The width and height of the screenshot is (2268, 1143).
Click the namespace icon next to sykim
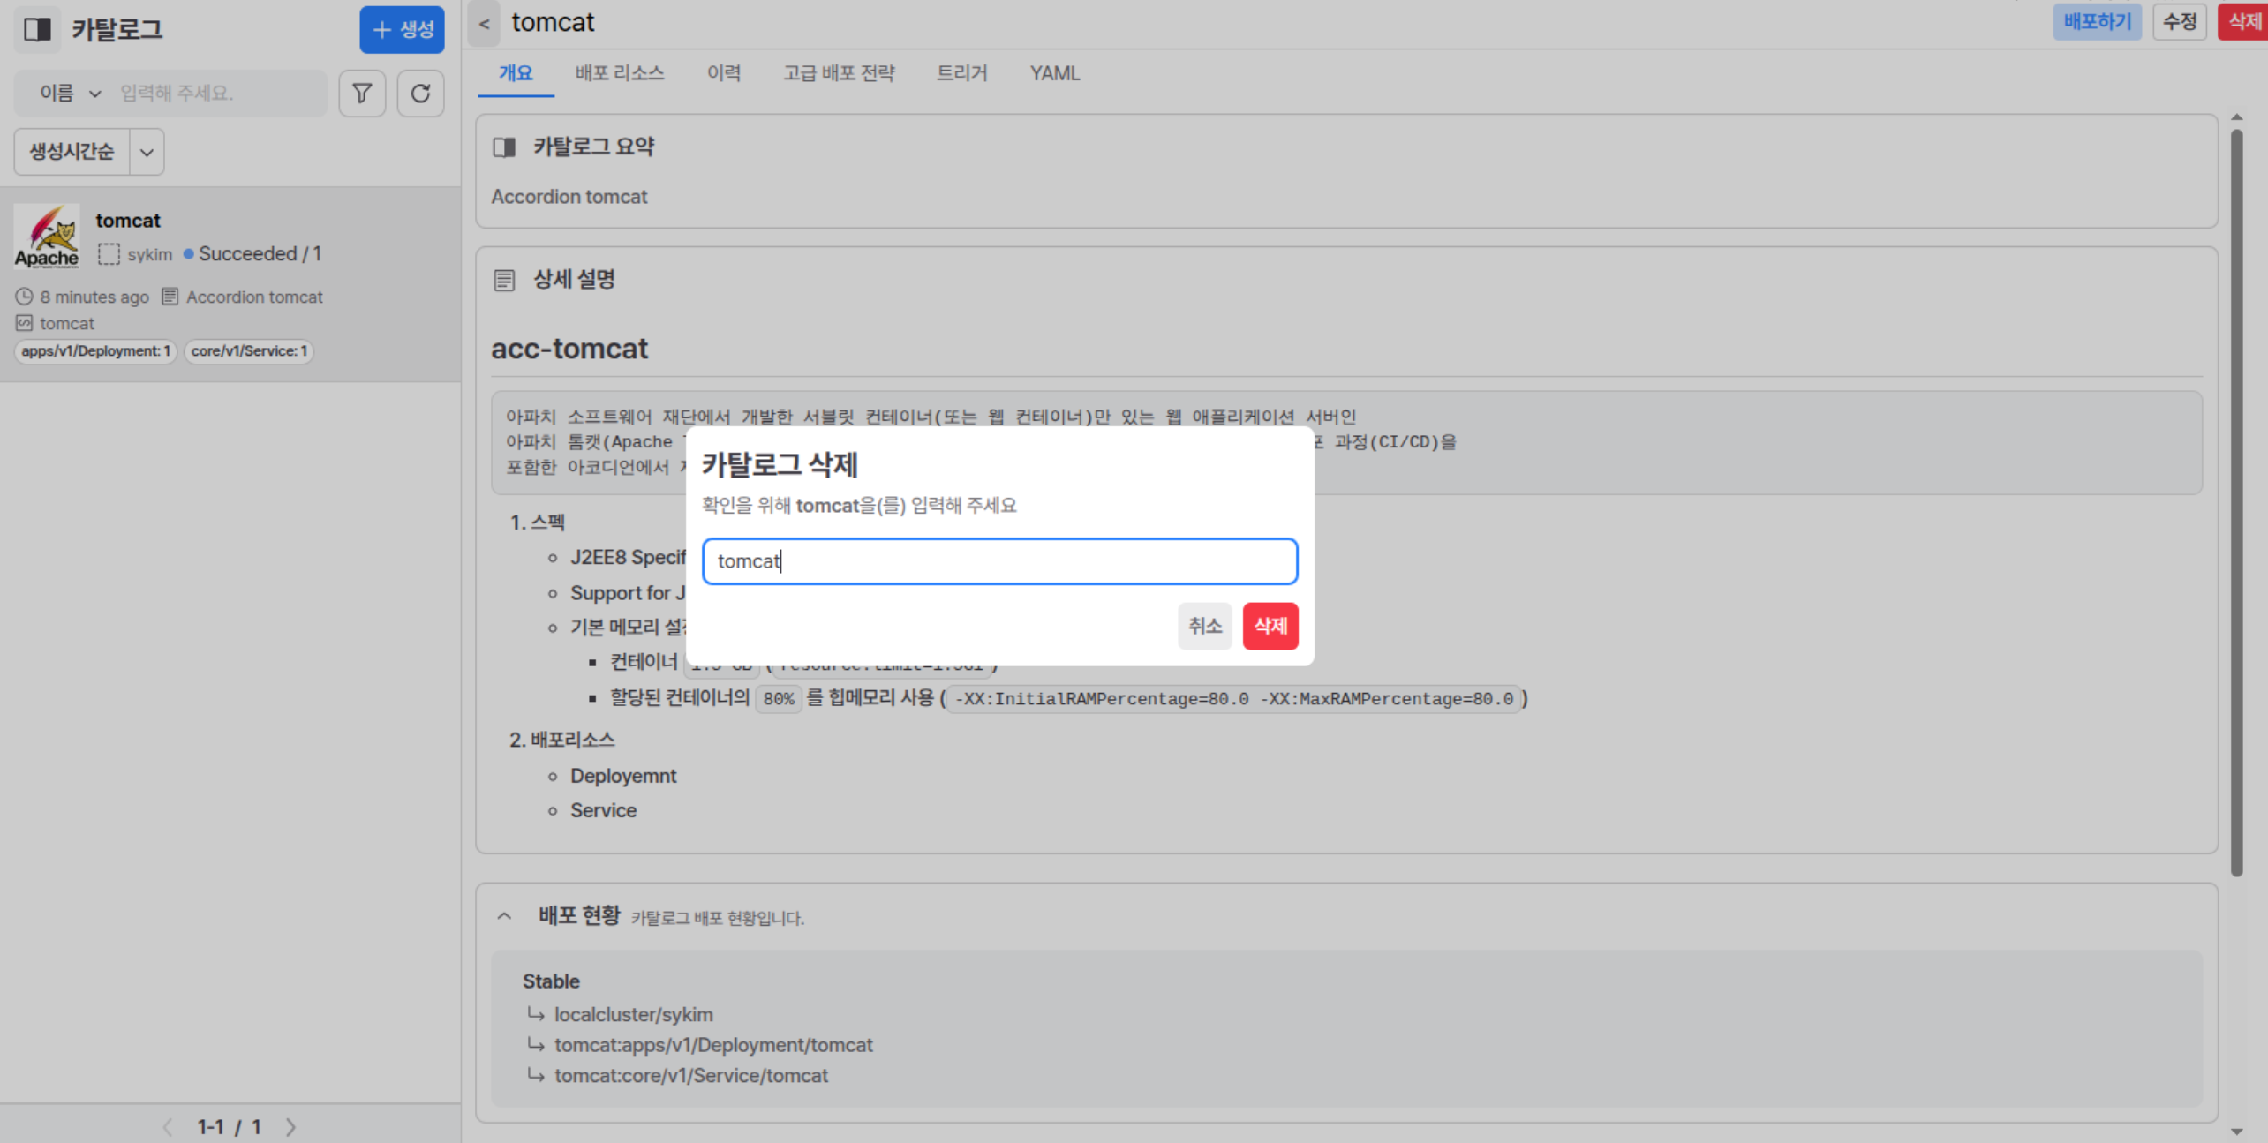pos(109,254)
